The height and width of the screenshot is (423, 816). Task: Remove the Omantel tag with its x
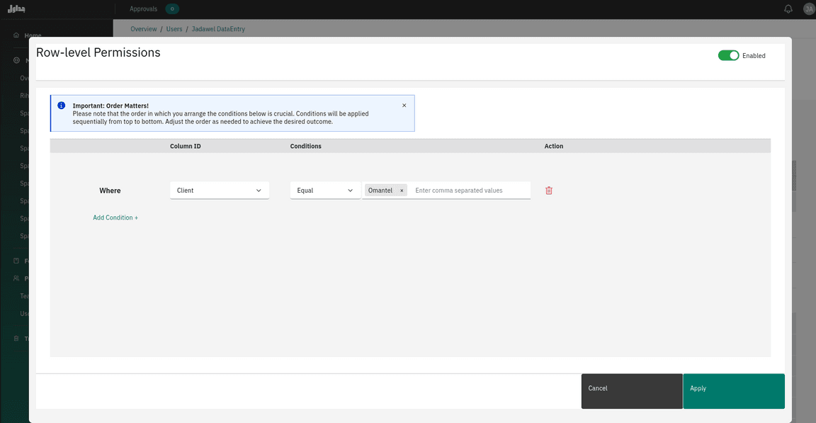coord(402,191)
